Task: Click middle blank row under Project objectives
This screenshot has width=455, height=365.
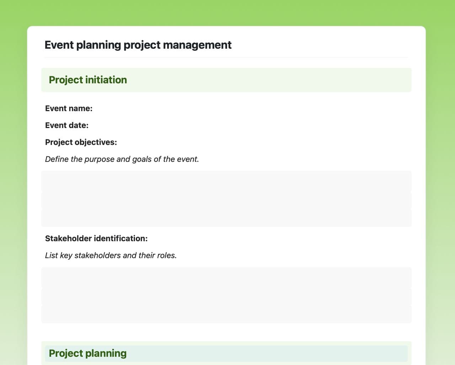Action: (x=226, y=200)
